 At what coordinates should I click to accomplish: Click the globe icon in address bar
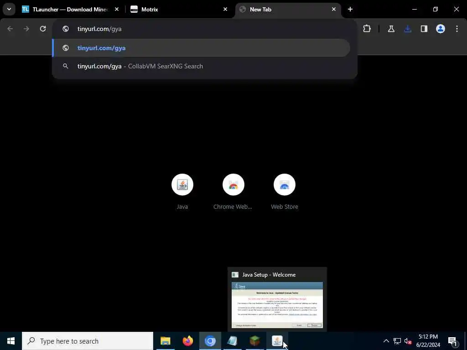point(66,29)
